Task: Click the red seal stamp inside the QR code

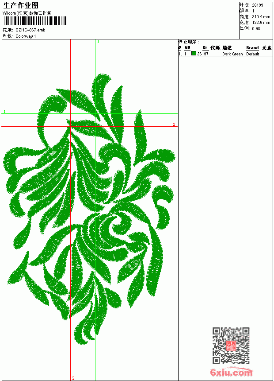Action: 231,345
